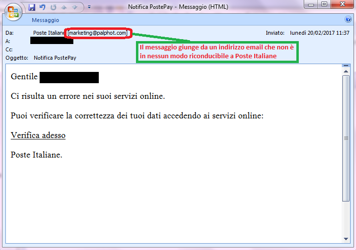Click the scrollbar up arrow in the message body
Screen dimensions: 356x250
346,71
